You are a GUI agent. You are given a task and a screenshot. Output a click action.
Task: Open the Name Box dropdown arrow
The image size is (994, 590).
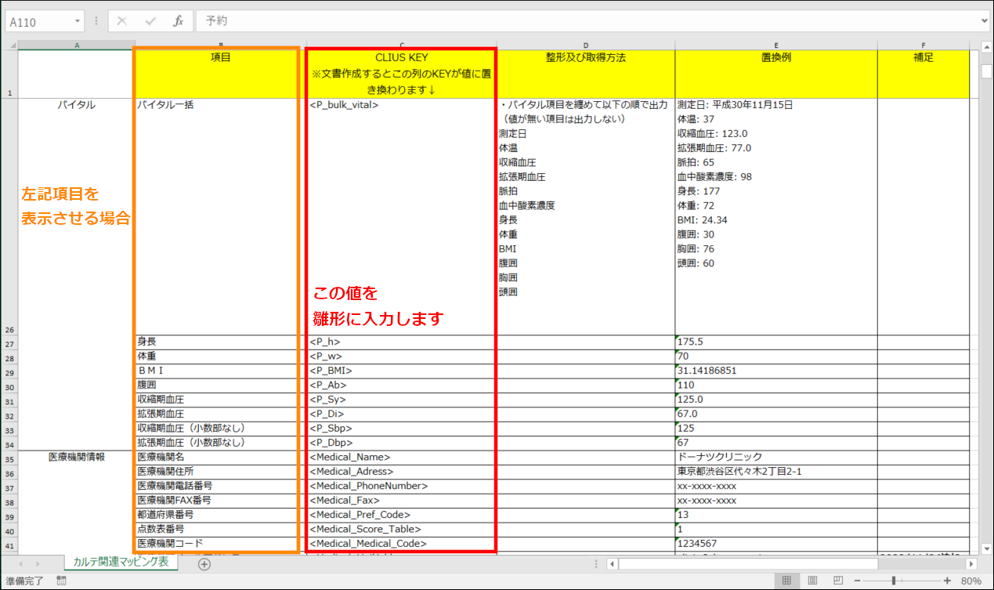[x=78, y=21]
